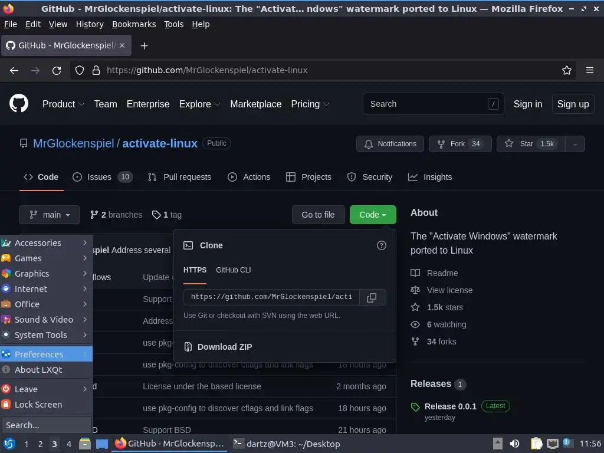Expand the Explore navigation menu
The height and width of the screenshot is (453, 604).
[x=199, y=104]
